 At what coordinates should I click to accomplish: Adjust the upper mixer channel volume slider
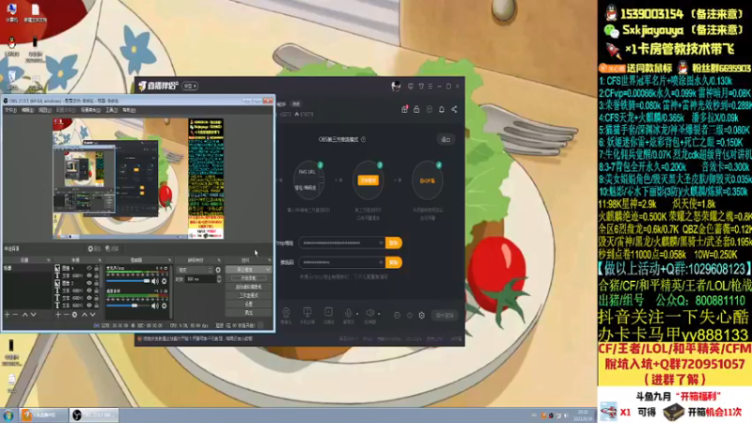[x=128, y=281]
